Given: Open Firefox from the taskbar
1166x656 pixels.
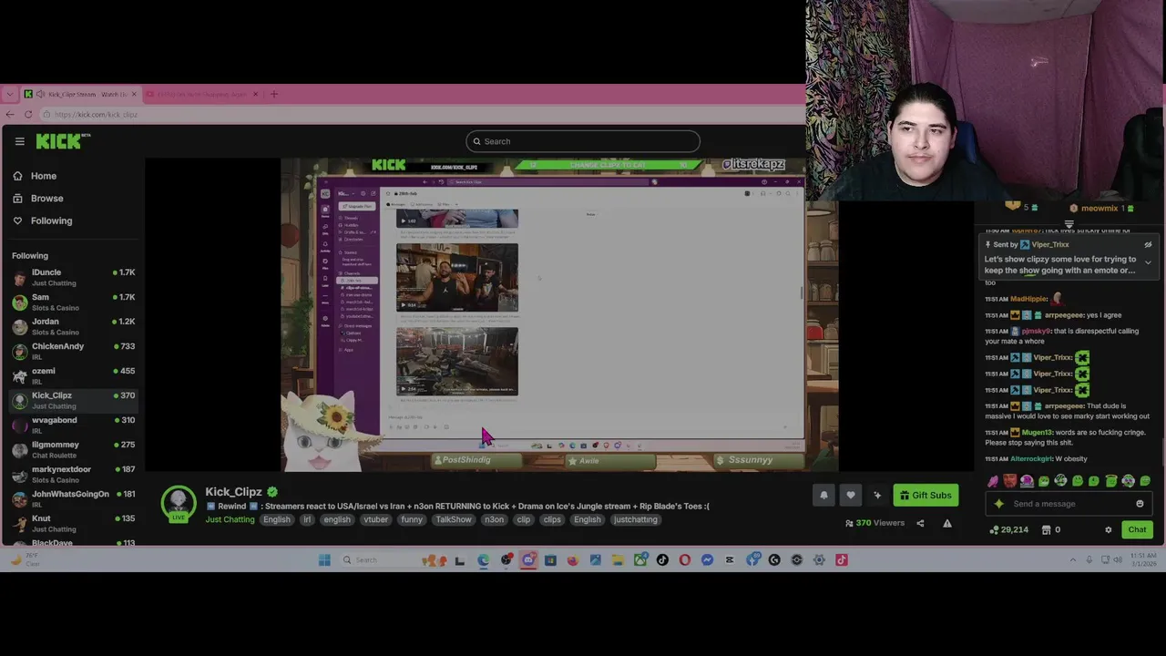Looking at the screenshot, I should 572,560.
